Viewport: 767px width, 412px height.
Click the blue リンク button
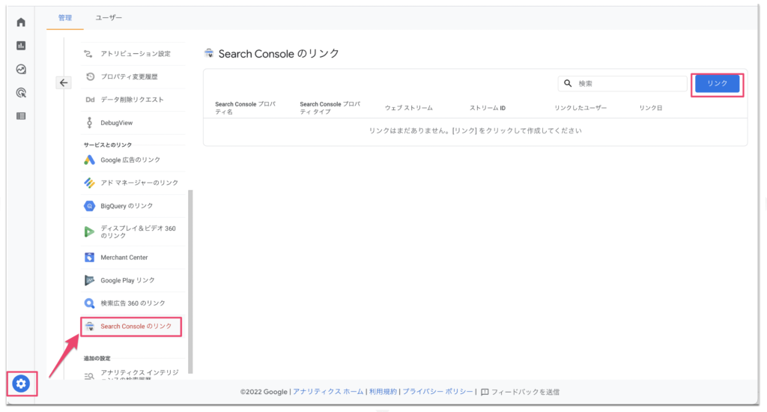717,84
